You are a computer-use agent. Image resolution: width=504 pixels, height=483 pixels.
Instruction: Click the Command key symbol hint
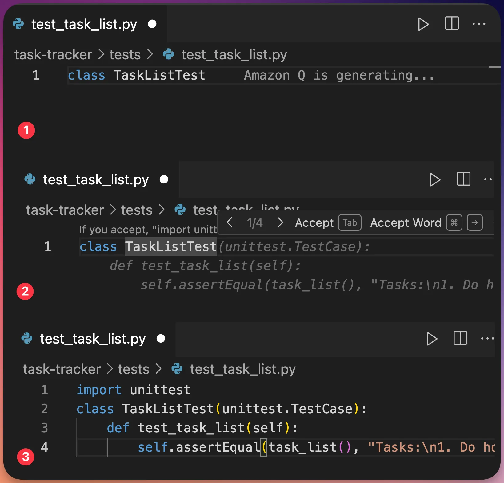click(x=454, y=222)
